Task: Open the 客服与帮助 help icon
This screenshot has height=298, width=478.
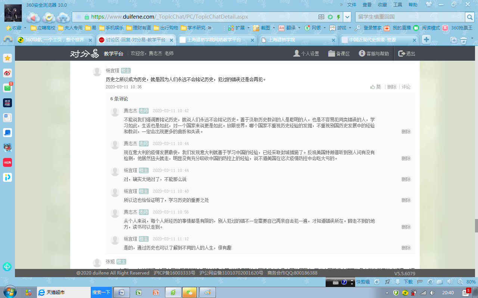Action: (x=362, y=54)
